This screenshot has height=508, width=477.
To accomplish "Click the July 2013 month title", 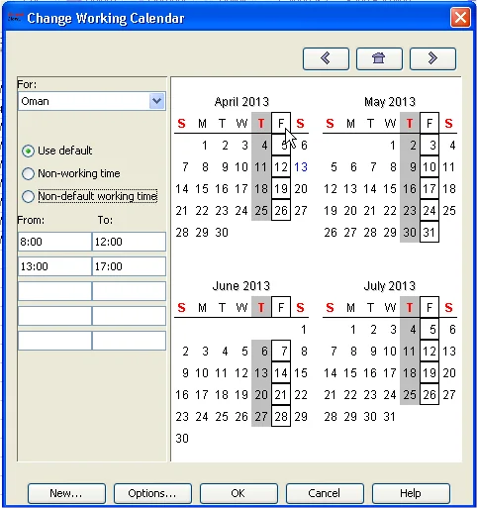I will (390, 286).
